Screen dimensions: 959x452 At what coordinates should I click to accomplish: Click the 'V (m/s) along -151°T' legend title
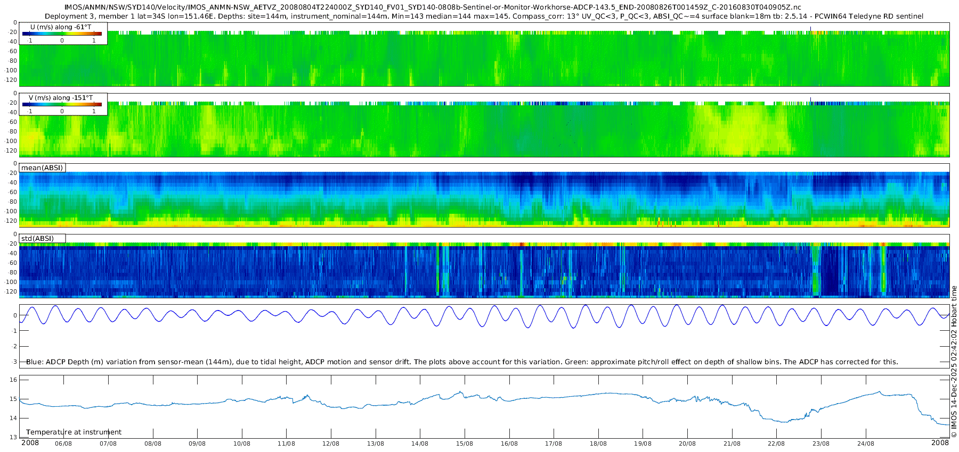point(61,98)
